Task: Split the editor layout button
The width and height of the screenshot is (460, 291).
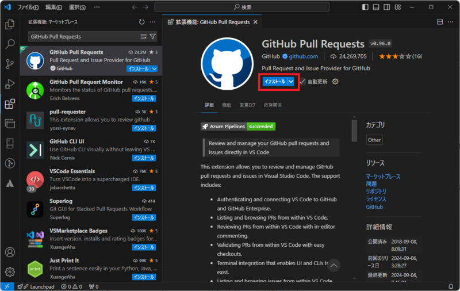Action: 440,22
